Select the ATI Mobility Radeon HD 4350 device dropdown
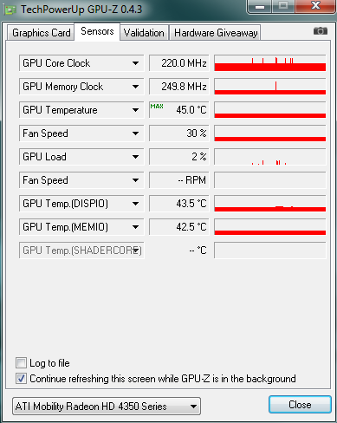 point(107,407)
